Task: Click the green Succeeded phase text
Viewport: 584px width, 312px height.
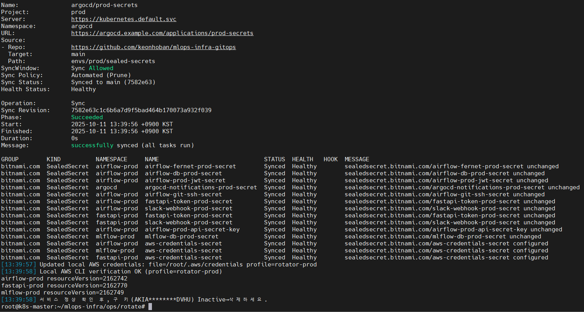Action: coord(86,117)
